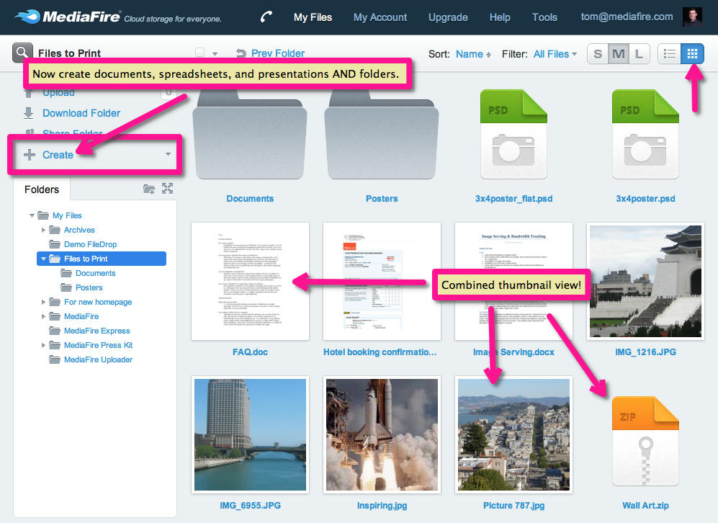Open the select-all checkbox dropdown arrow
This screenshot has width=718, height=523.
(x=215, y=53)
